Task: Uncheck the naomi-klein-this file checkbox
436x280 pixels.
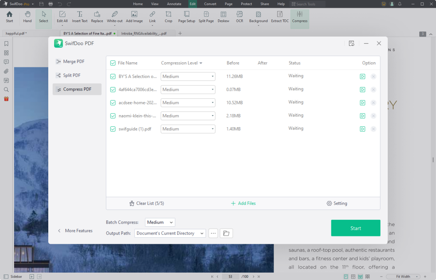Action: [113, 116]
